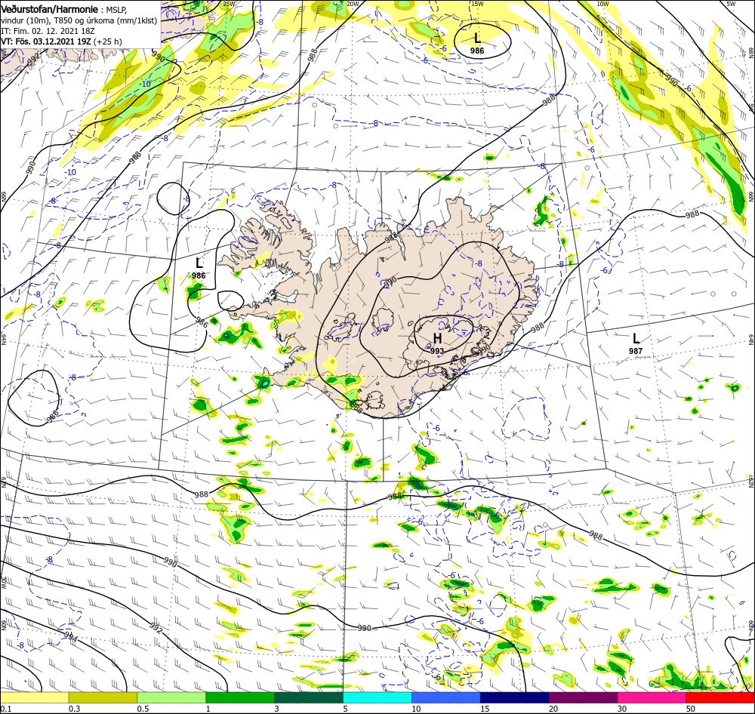Click the 25W longitude label
The image size is (755, 714).
coord(230,4)
